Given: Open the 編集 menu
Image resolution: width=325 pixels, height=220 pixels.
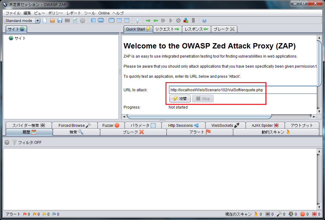Looking at the screenshot, I should pos(27,13).
